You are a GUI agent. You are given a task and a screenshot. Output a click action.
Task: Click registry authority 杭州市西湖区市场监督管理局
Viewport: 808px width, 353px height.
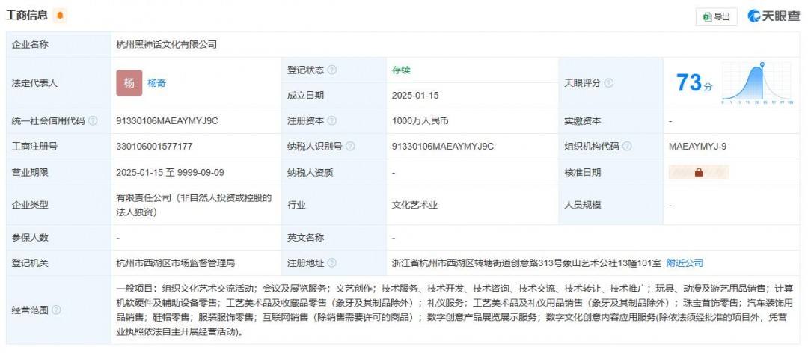coord(176,263)
